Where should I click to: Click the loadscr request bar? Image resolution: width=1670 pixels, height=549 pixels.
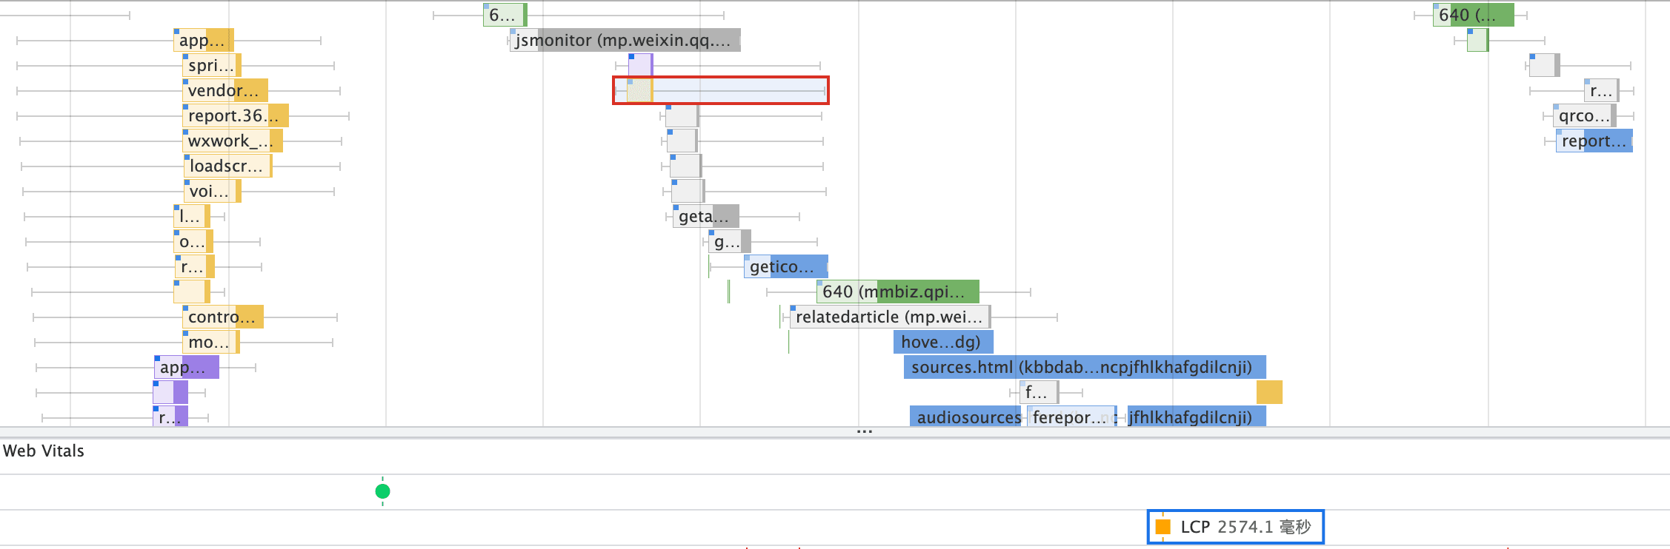coord(227,166)
